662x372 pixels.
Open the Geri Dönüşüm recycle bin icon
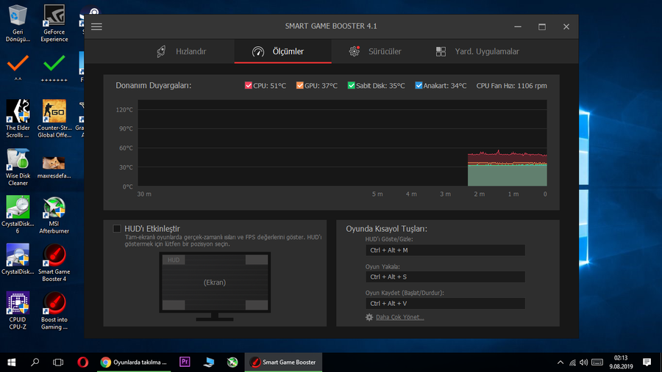(x=18, y=23)
